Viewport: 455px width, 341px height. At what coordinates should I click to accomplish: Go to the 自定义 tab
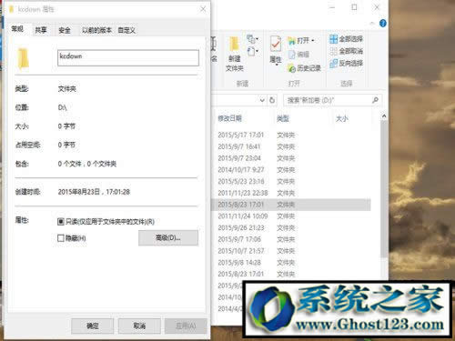pos(126,30)
